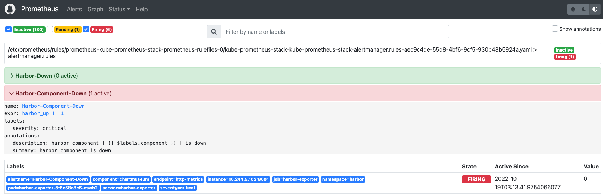
Task: Enable the Show annotations checkbox
Action: pyautogui.click(x=555, y=29)
